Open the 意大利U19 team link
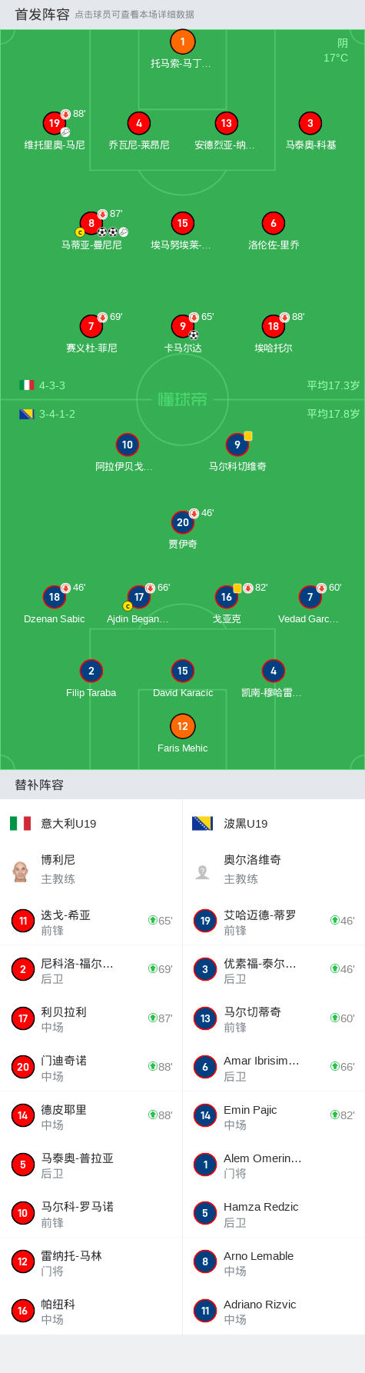Viewport: 365px width, 1373px height. point(68,824)
